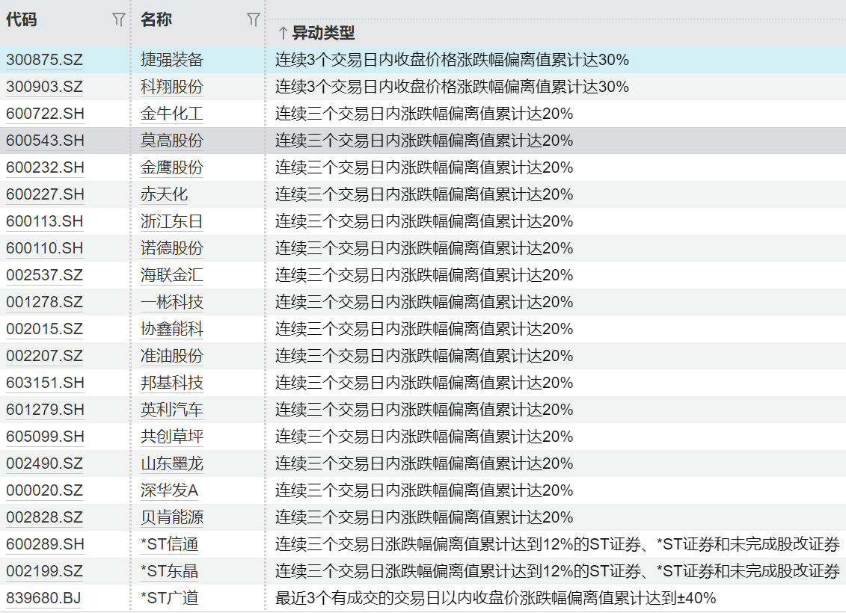The image size is (846, 613).
Task: Open stock name 海联金汇
Action: tap(171, 276)
